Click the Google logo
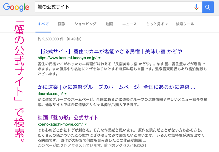The width and height of the screenshot is (219, 152). coord(16,8)
